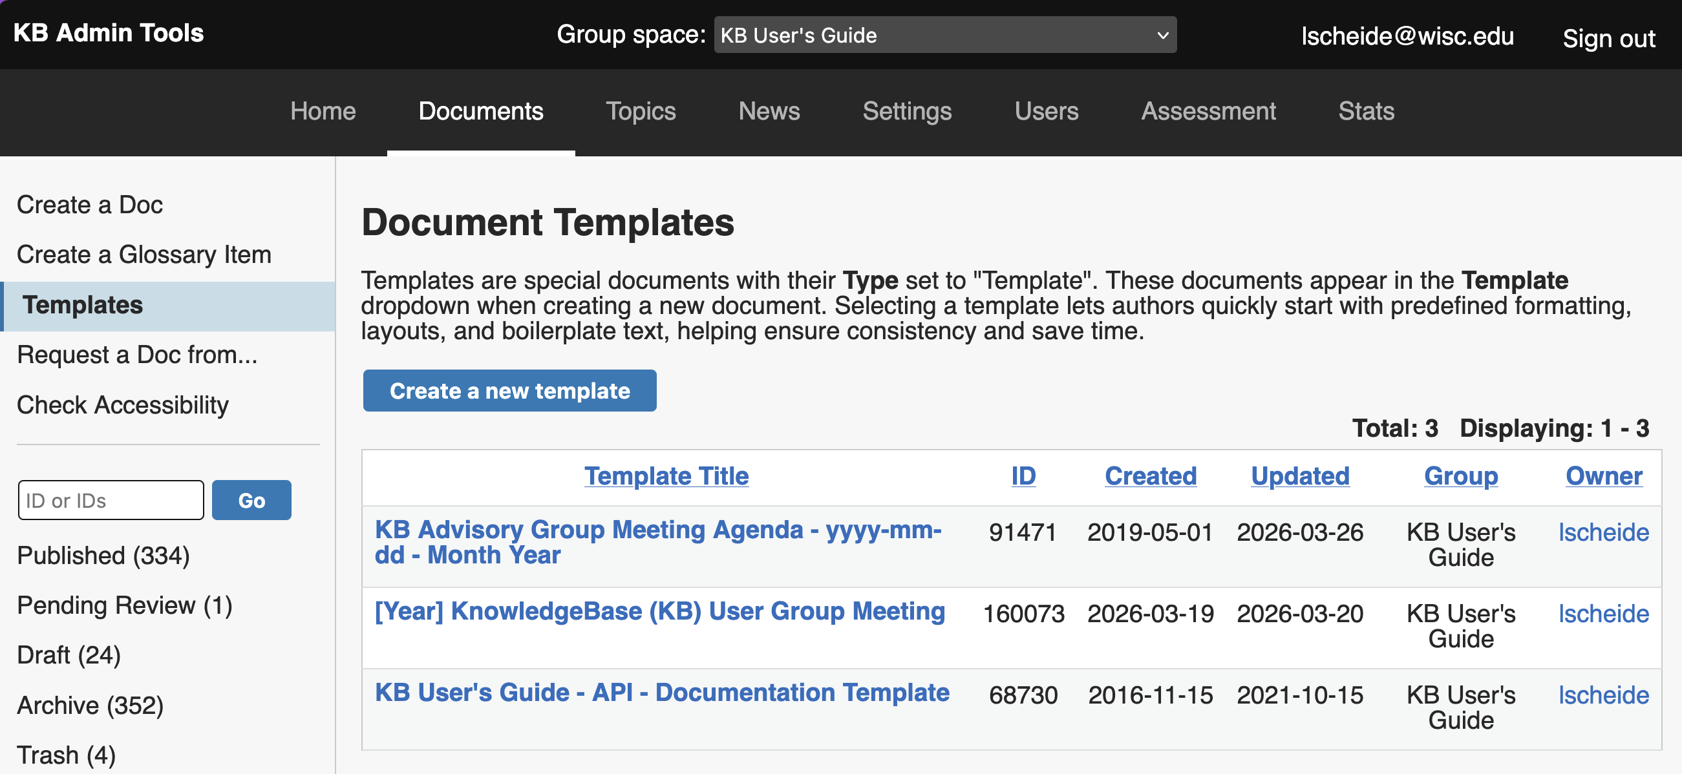Go to the Home tab

323,111
